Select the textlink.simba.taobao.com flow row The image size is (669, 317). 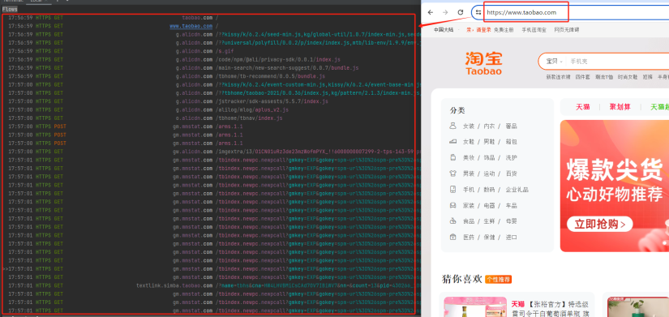click(x=208, y=285)
